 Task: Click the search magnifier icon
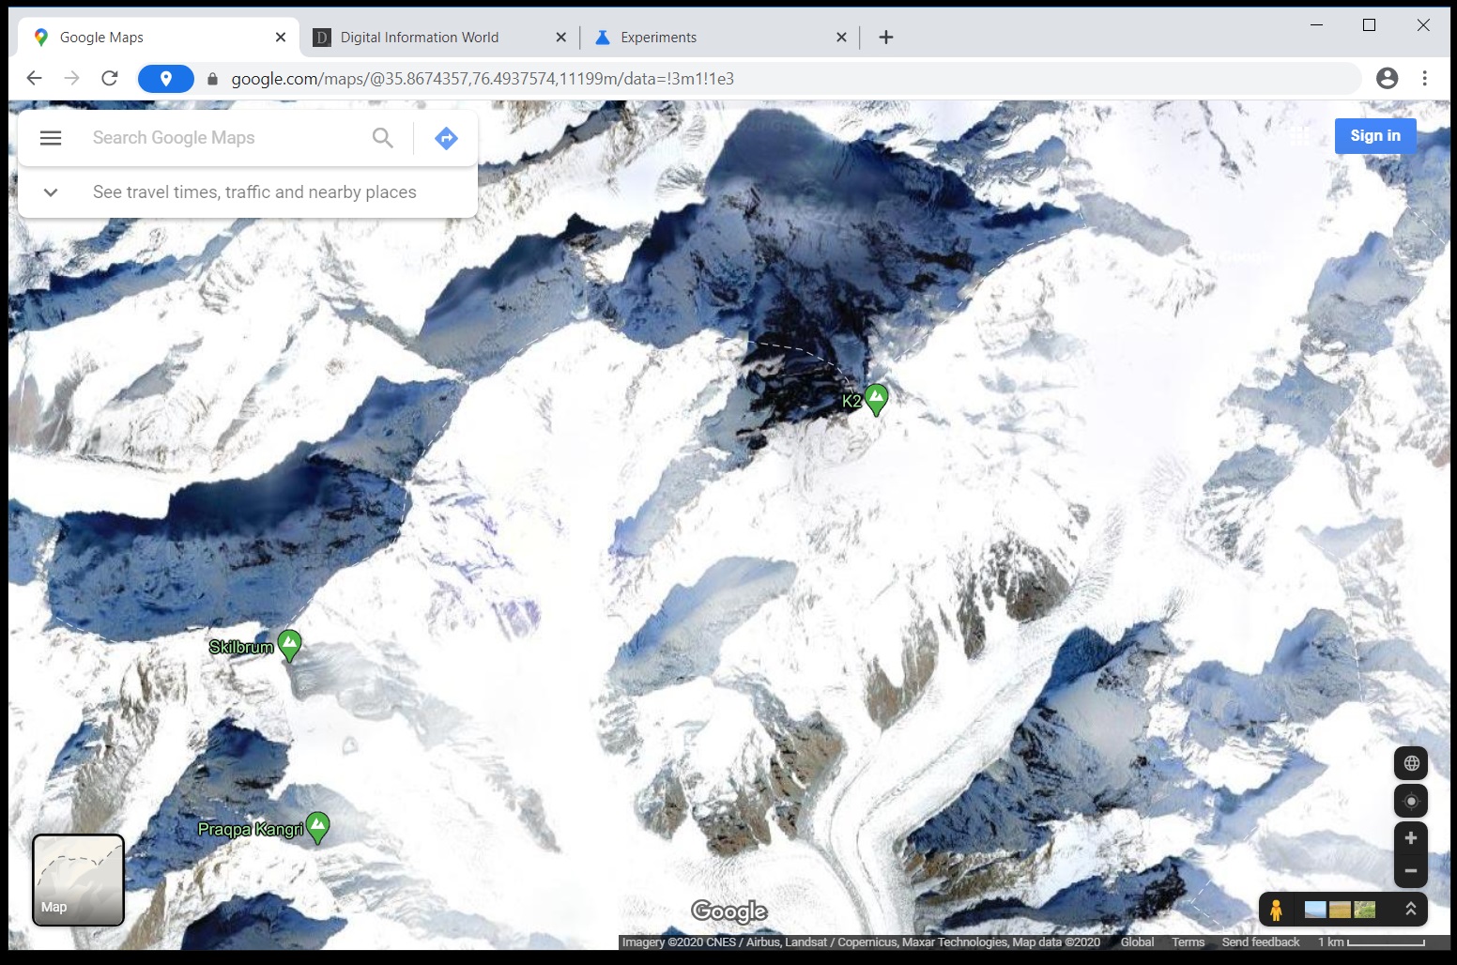pos(382,138)
